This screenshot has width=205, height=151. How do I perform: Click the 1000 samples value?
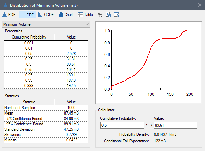(x=71, y=108)
